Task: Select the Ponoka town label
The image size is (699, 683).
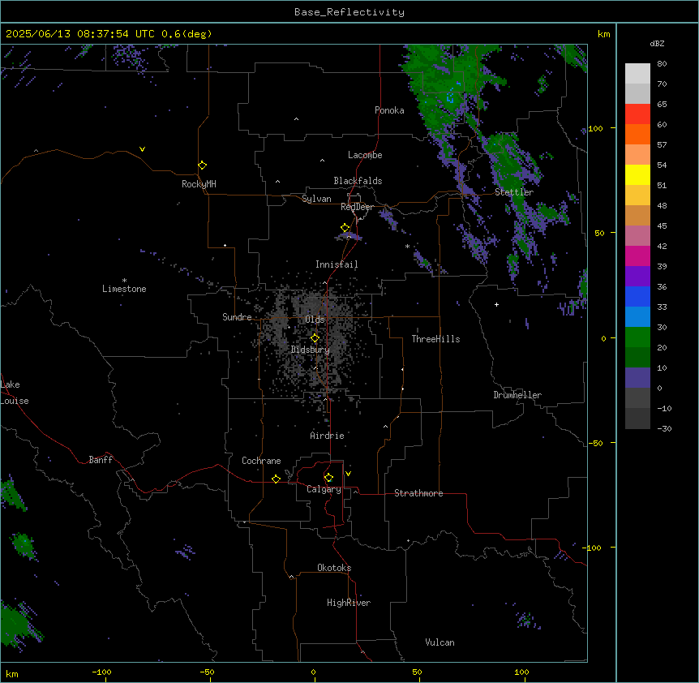Action: (389, 110)
